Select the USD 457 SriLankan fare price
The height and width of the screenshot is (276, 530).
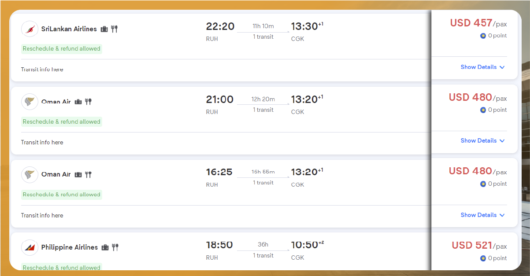click(x=471, y=23)
